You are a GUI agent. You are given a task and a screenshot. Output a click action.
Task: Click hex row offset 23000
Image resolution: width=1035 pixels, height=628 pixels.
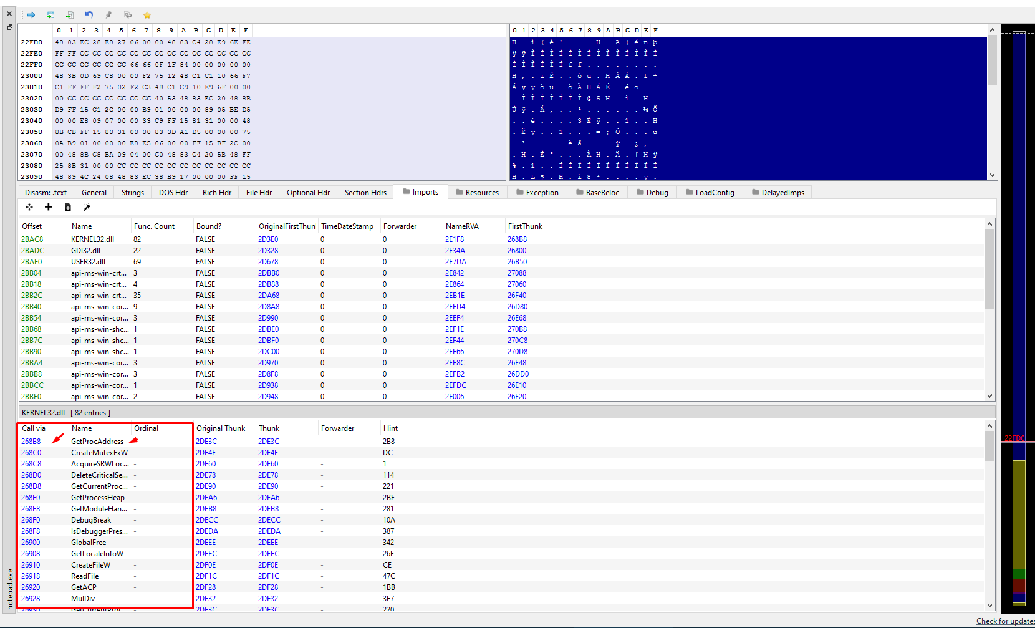[x=31, y=76]
